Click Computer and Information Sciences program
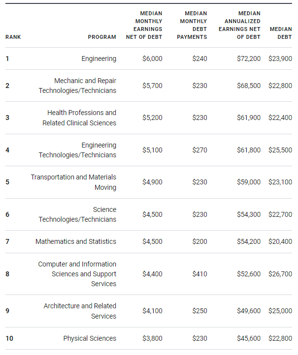298x355 pixels. pyautogui.click(x=77, y=274)
